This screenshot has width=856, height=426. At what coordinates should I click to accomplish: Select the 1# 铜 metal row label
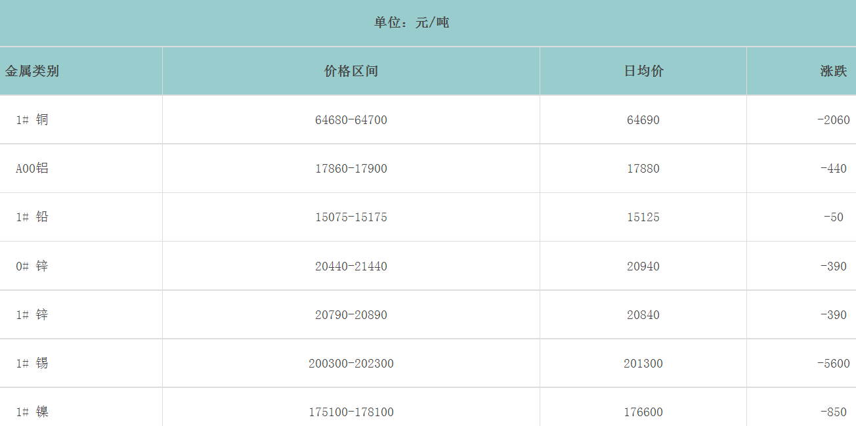[32, 120]
